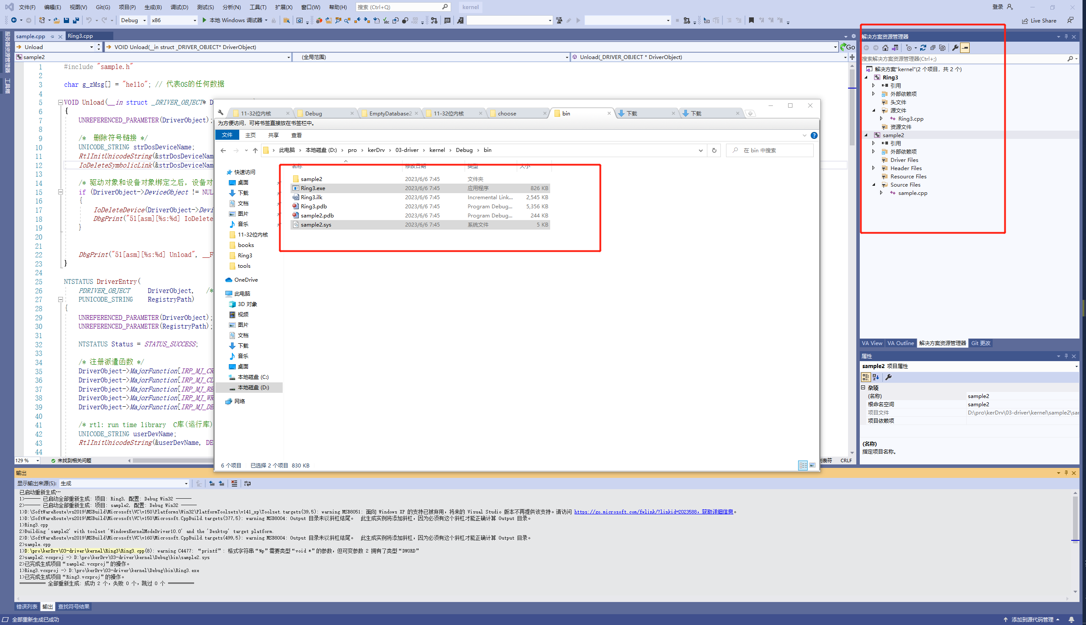The image size is (1086, 625).
Task: Open the Debug configuration dropdown
Action: [133, 20]
